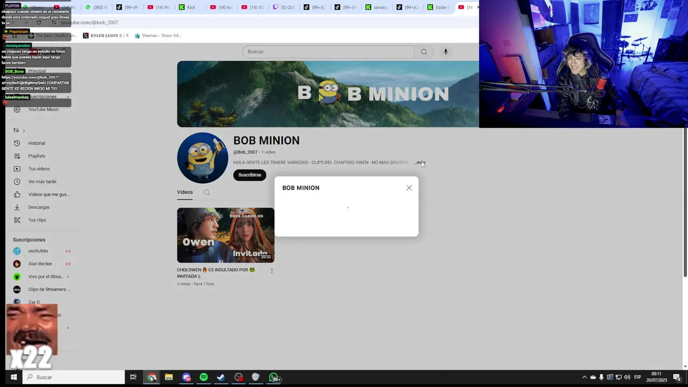Open Tus clips in the sidebar

pyautogui.click(x=37, y=220)
